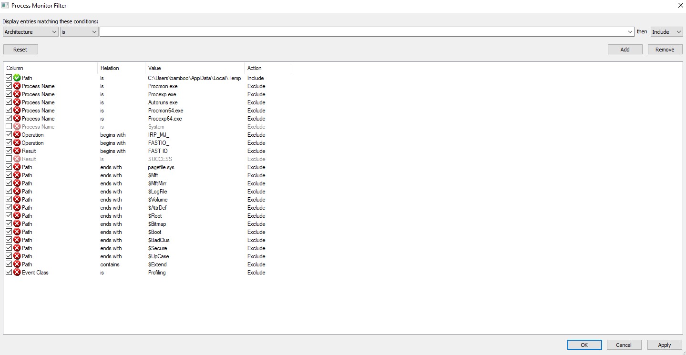The height and width of the screenshot is (355, 686).
Task: Click the exclude icon on the FASTIO_ row
Action: tap(17, 142)
